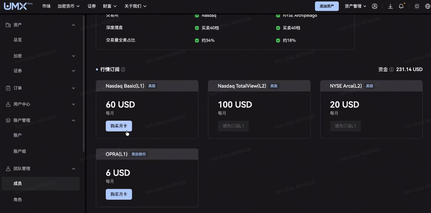Click the Nasdaq TotalView(L2) card title
Screen dimensions: 431x213
[x=242, y=86]
